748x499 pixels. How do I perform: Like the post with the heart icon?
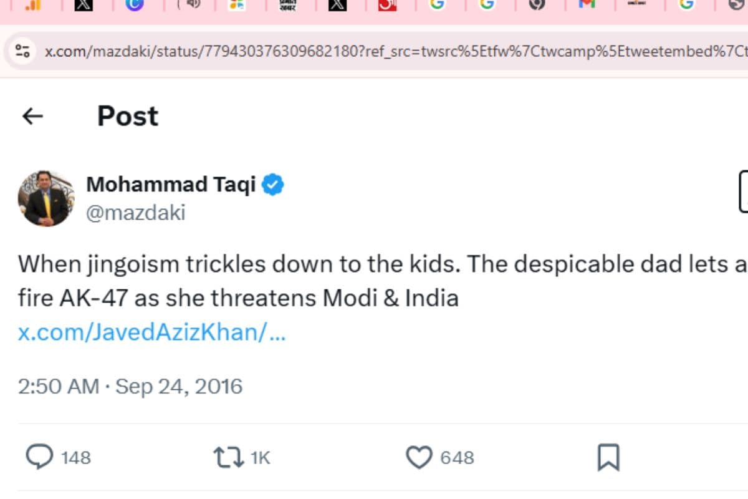[x=419, y=457]
